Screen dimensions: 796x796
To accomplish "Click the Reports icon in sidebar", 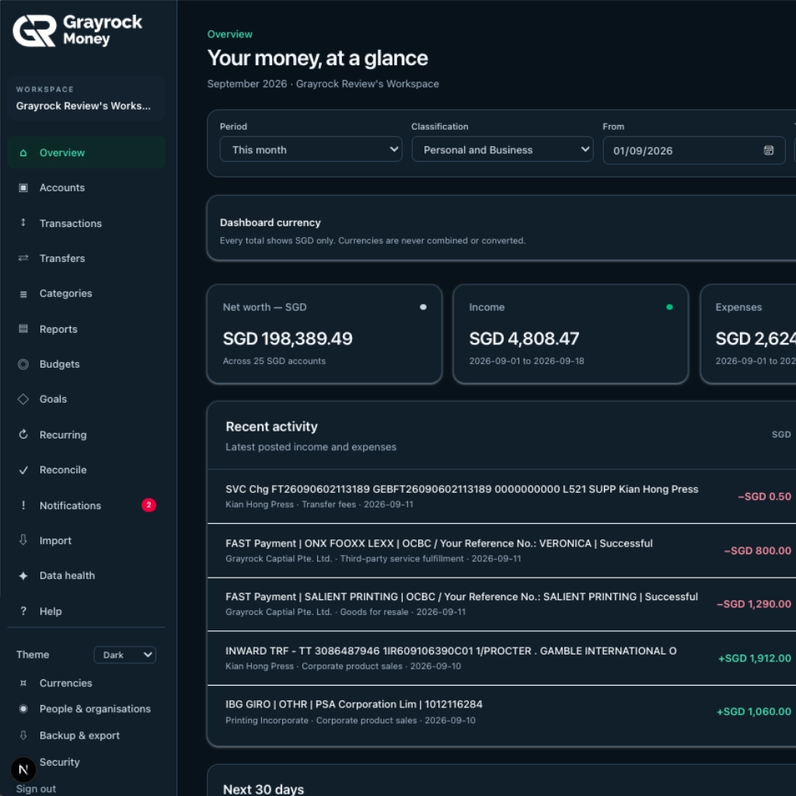I will point(23,329).
